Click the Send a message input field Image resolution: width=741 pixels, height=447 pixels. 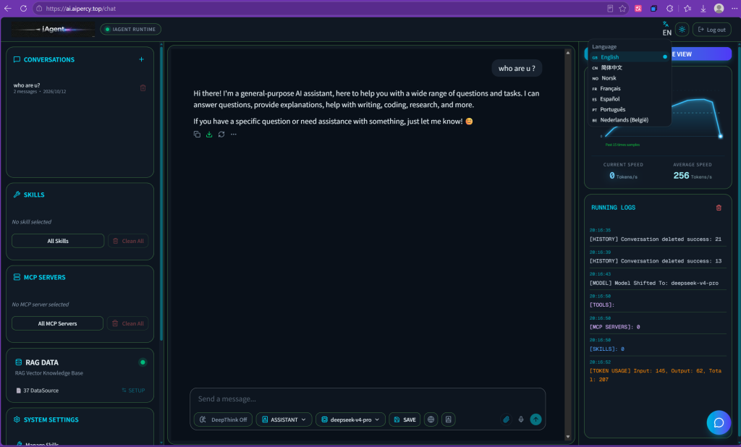(368, 399)
